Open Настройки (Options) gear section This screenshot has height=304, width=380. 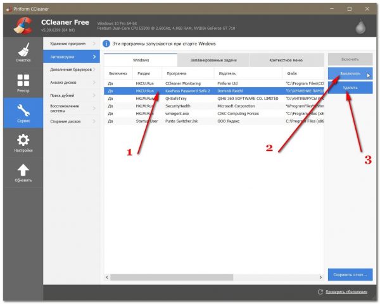click(23, 143)
